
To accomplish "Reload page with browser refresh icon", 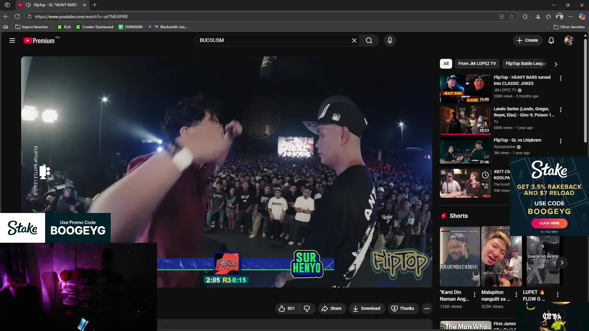I will 17,17.
